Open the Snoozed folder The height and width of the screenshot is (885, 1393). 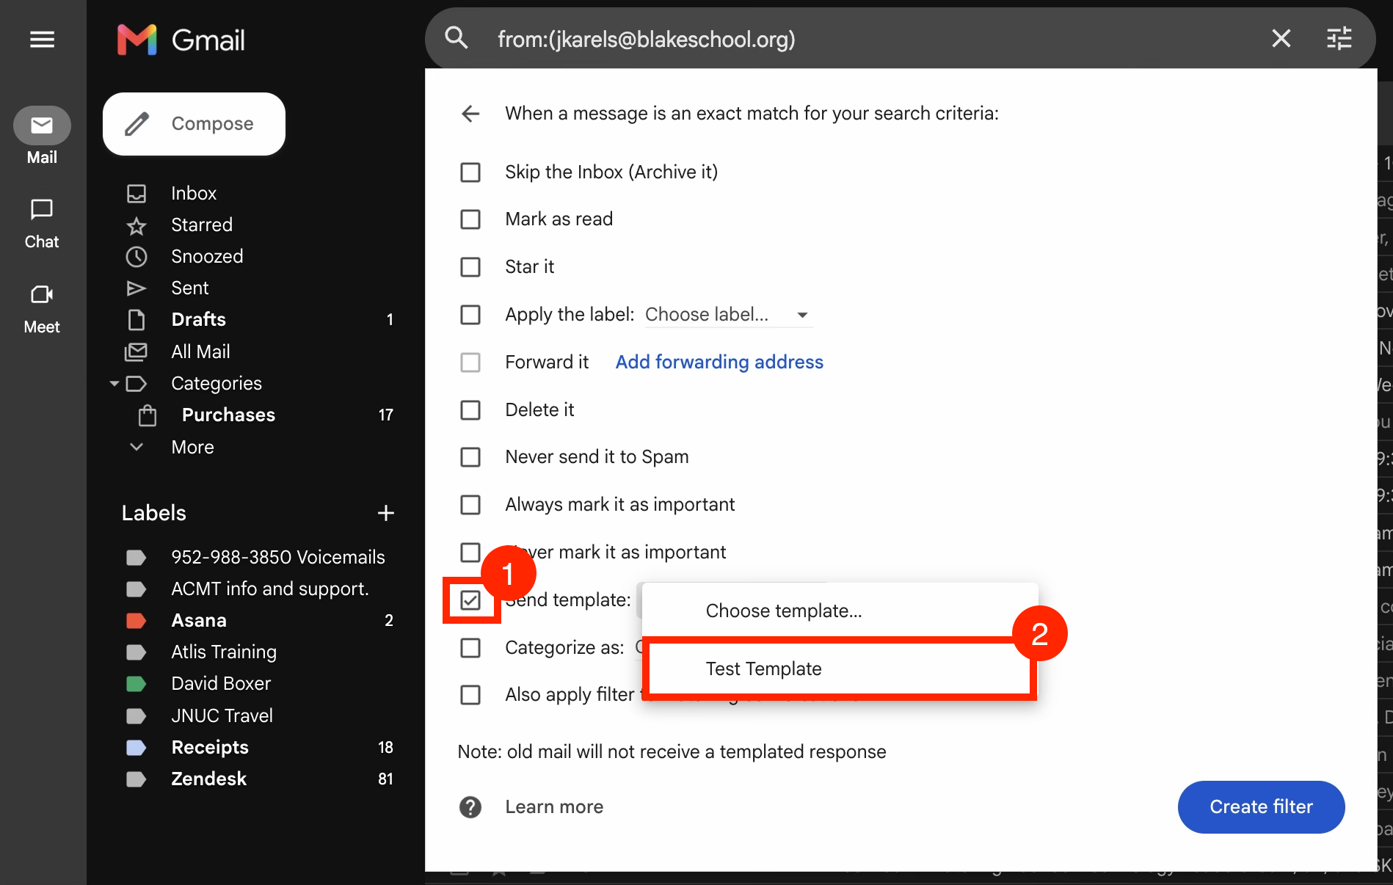point(207,256)
